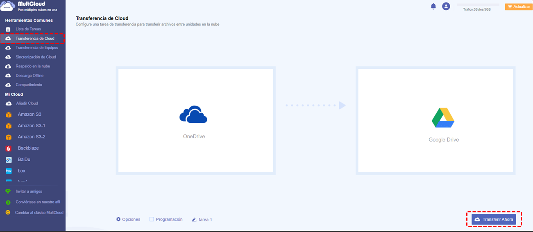Click Añadir Cloud label
This screenshot has height=232, width=533.
(x=27, y=104)
